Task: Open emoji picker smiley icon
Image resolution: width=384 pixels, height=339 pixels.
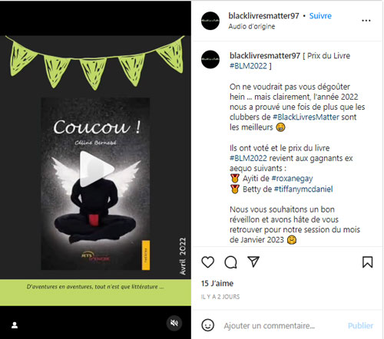Action: pos(207,325)
